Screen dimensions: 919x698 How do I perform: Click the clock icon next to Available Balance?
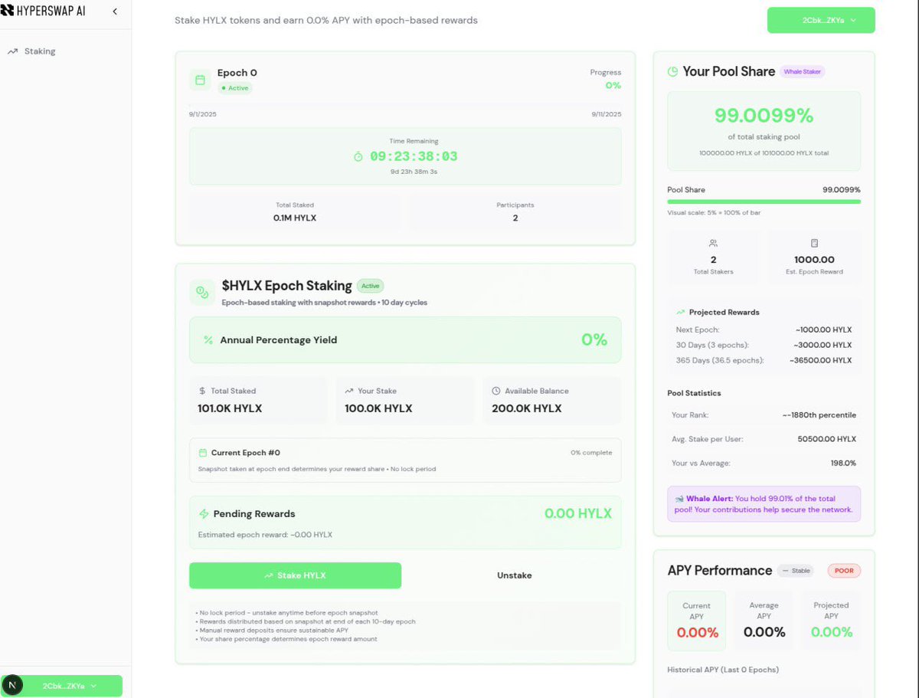[496, 391]
